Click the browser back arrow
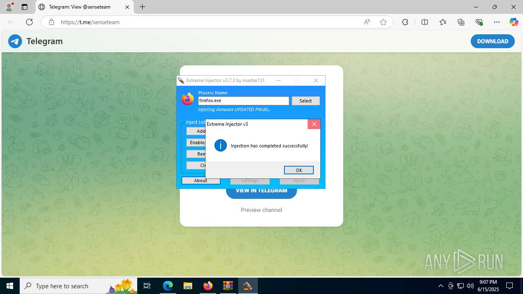523x294 pixels. point(11,22)
